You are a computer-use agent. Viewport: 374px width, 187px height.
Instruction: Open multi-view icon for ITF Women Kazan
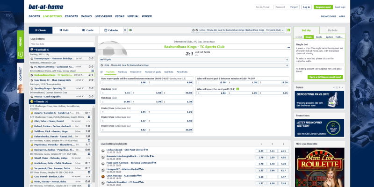tap(89, 141)
